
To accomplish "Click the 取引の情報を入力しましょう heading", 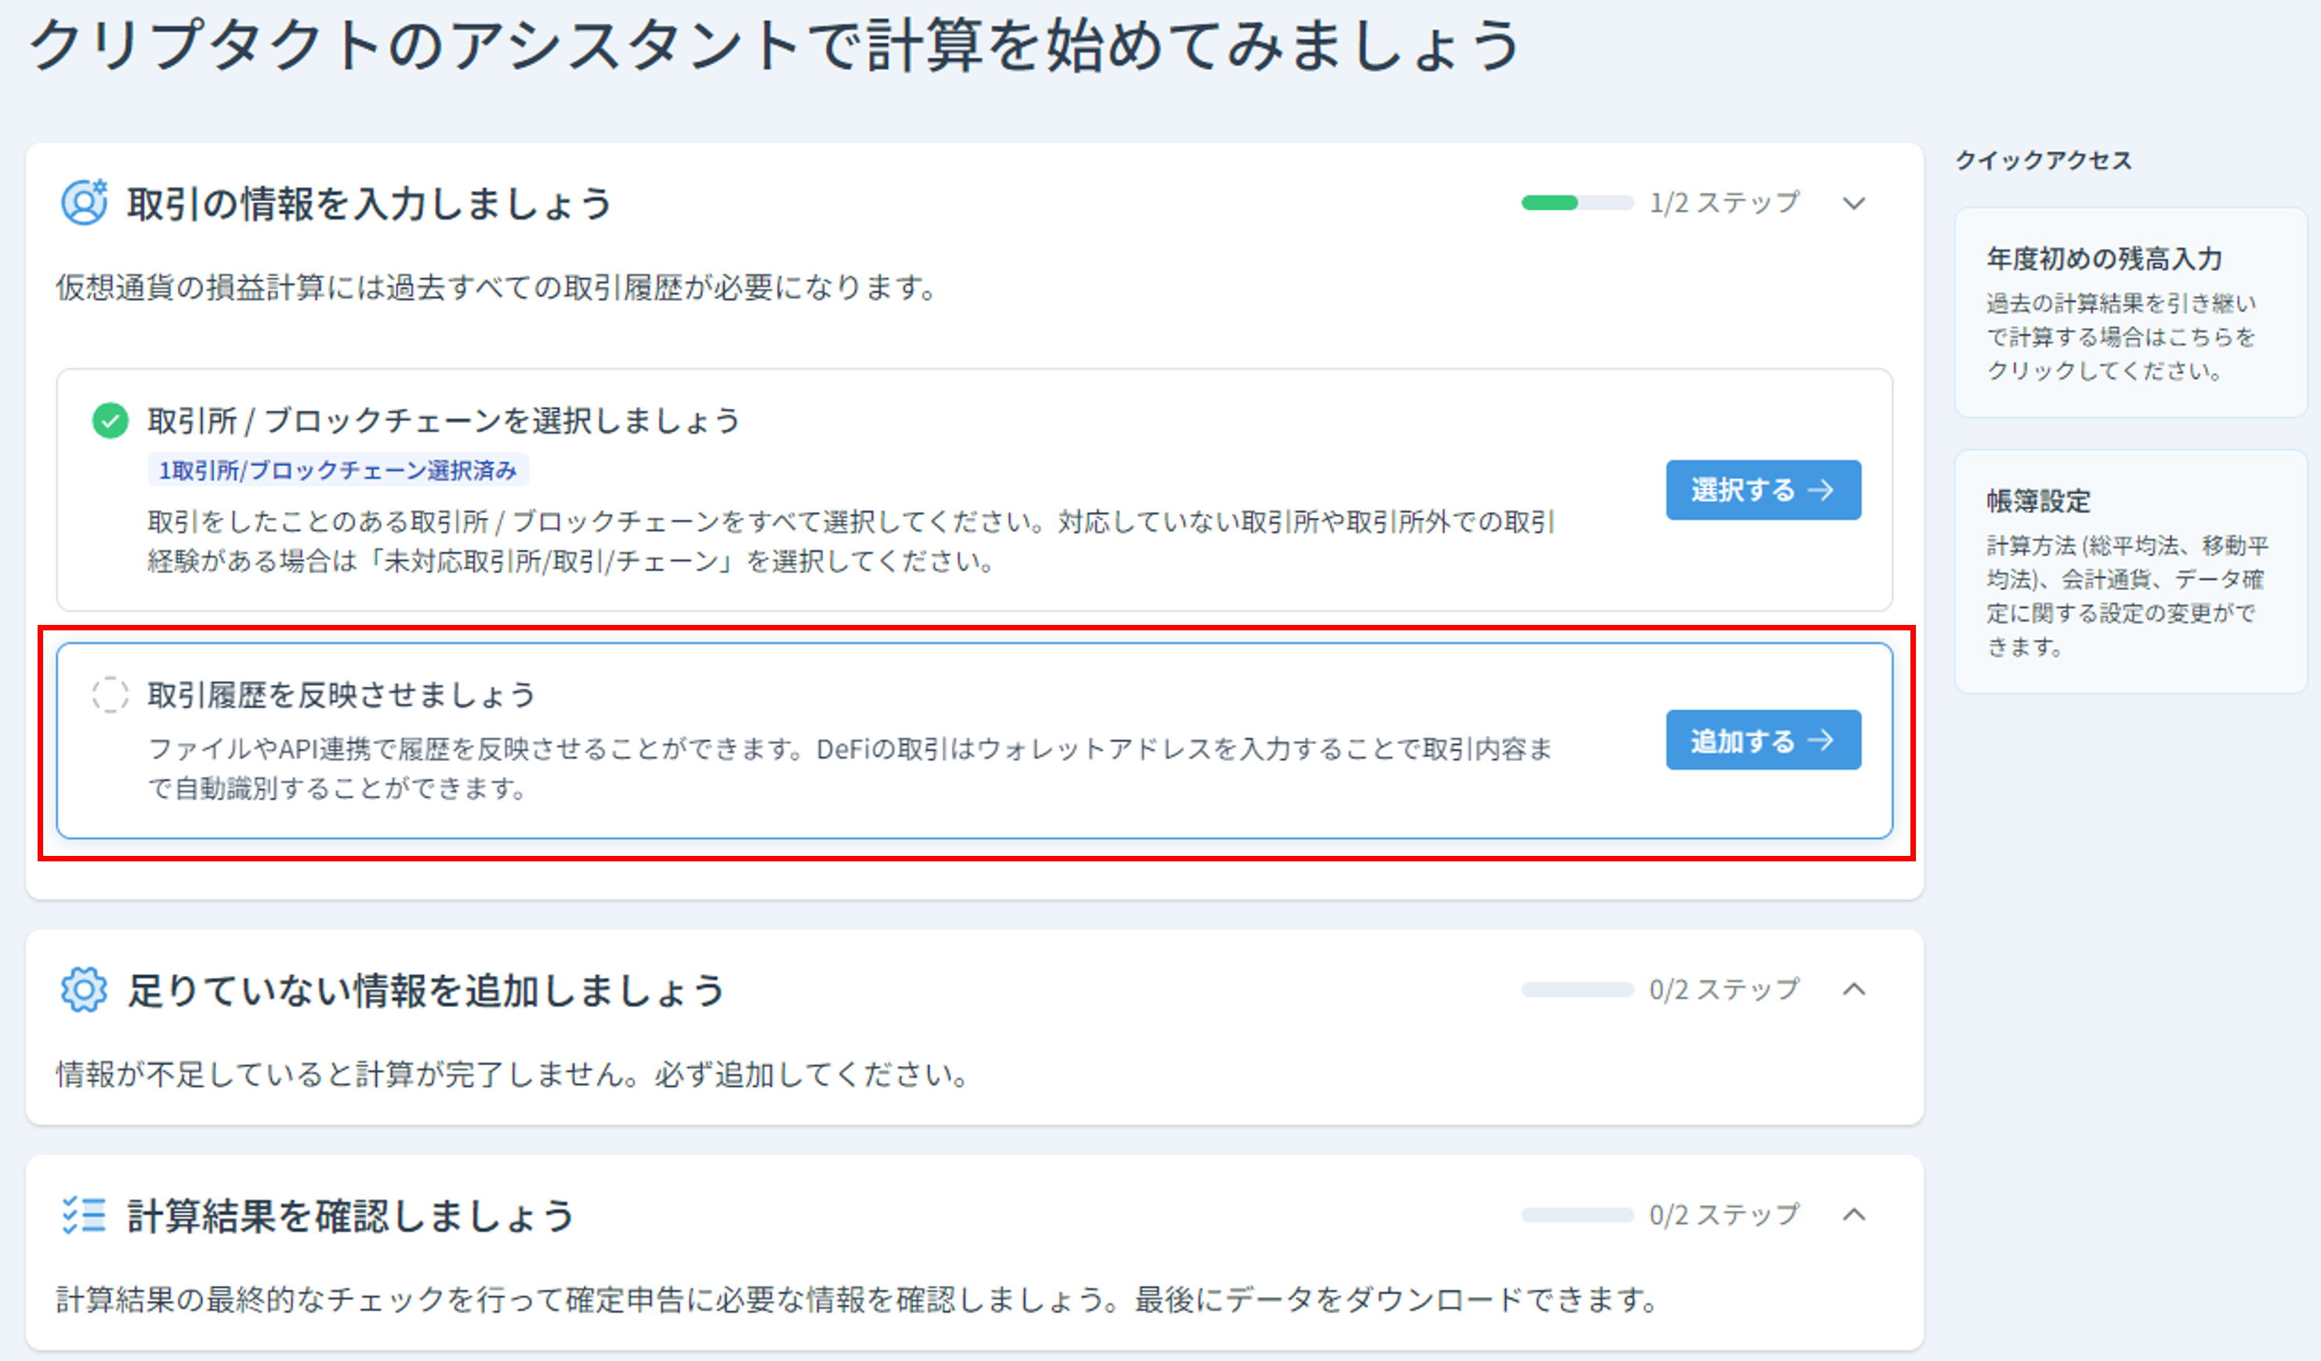I will (x=369, y=204).
